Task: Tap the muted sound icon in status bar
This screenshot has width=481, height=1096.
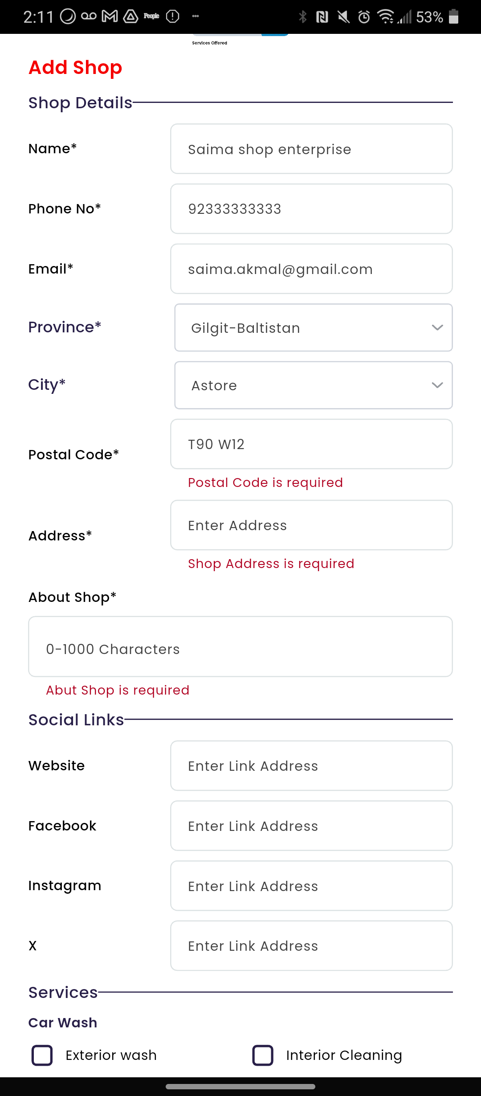Action: pos(343,17)
